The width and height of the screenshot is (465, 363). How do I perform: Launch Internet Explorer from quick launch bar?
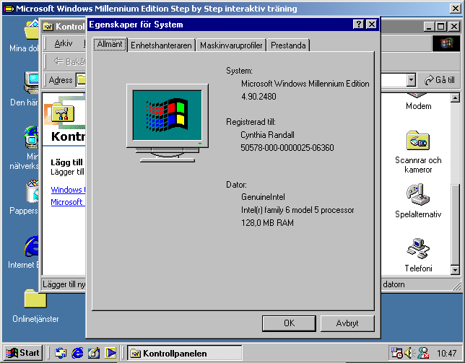[x=77, y=353]
